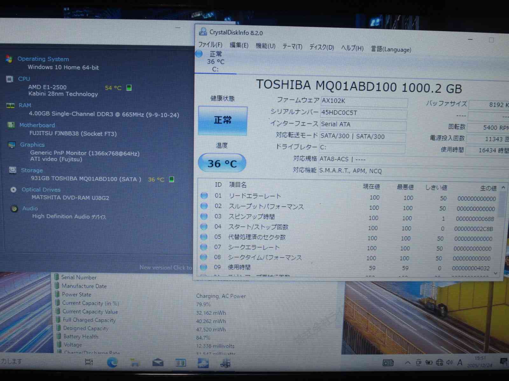Open File Explorer from the taskbar
This screenshot has height=381, width=509.
[135, 363]
